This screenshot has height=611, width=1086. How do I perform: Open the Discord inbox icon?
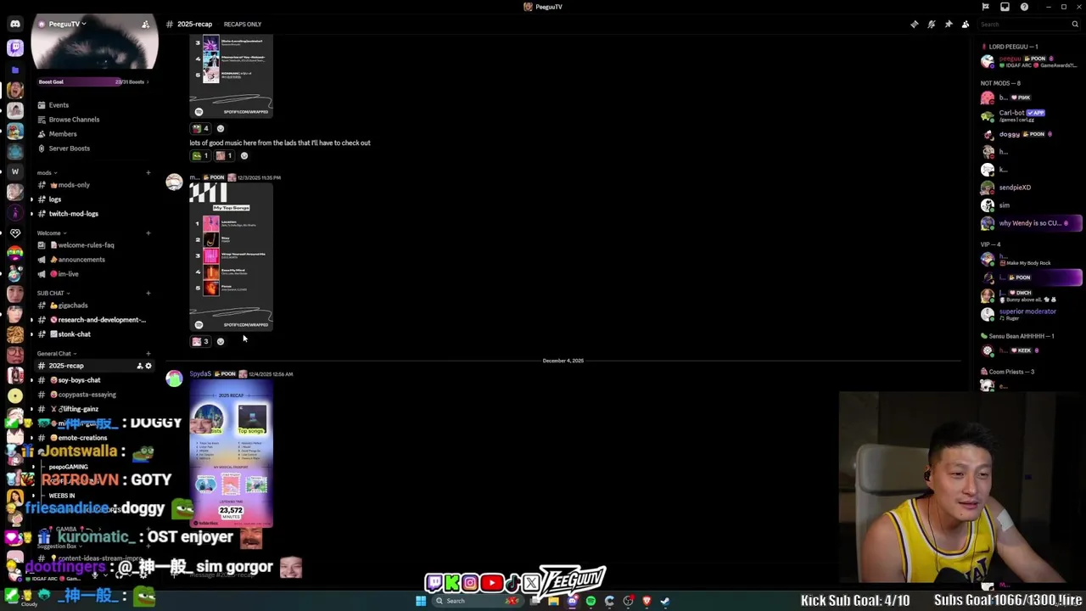(1005, 7)
